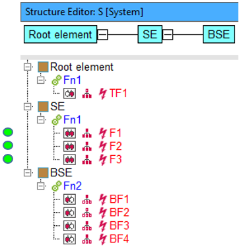Click the lightning bolt icon of BF2
This screenshot has width=241, height=247.
(103, 213)
